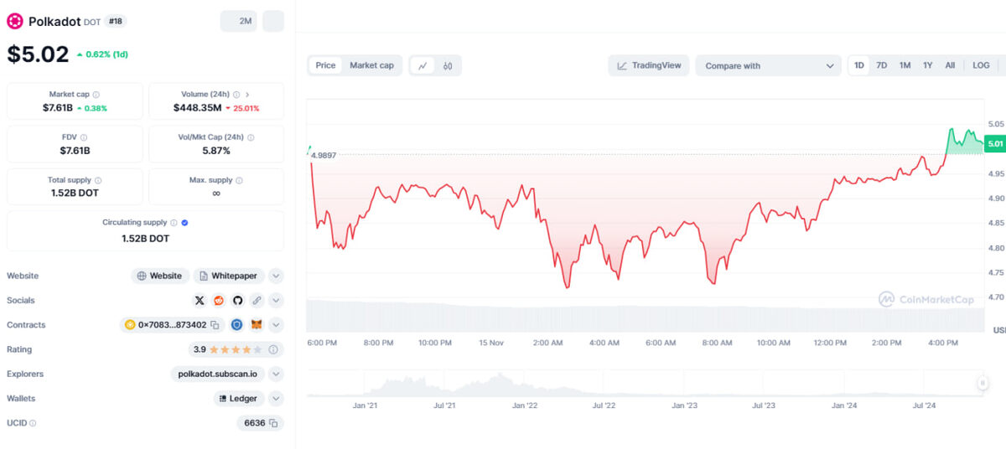Switch chart to Market cap view
Screen dimensions: 1006x449
click(x=371, y=65)
